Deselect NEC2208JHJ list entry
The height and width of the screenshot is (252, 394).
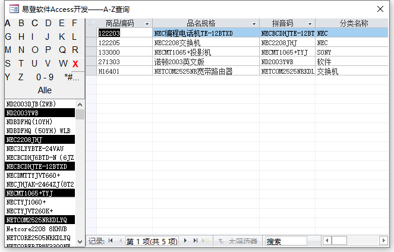click(40, 140)
